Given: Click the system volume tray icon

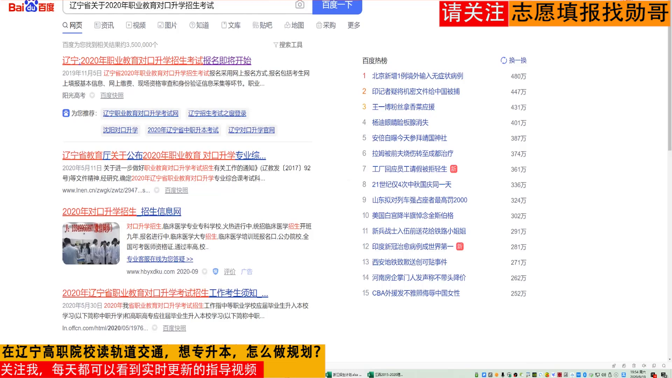Looking at the screenshot, I should tap(604, 375).
